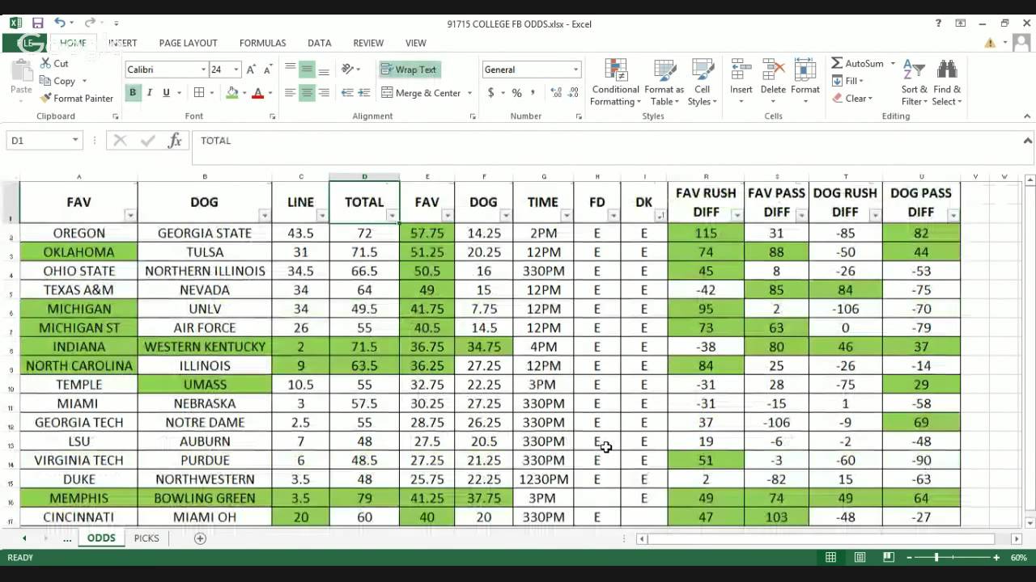The image size is (1036, 582).
Task: Click the Fill Color bucket icon
Action: click(232, 93)
